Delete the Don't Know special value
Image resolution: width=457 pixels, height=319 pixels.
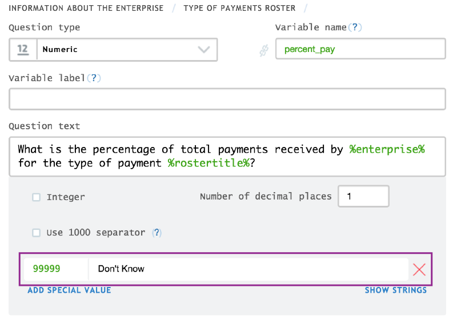pyautogui.click(x=419, y=269)
